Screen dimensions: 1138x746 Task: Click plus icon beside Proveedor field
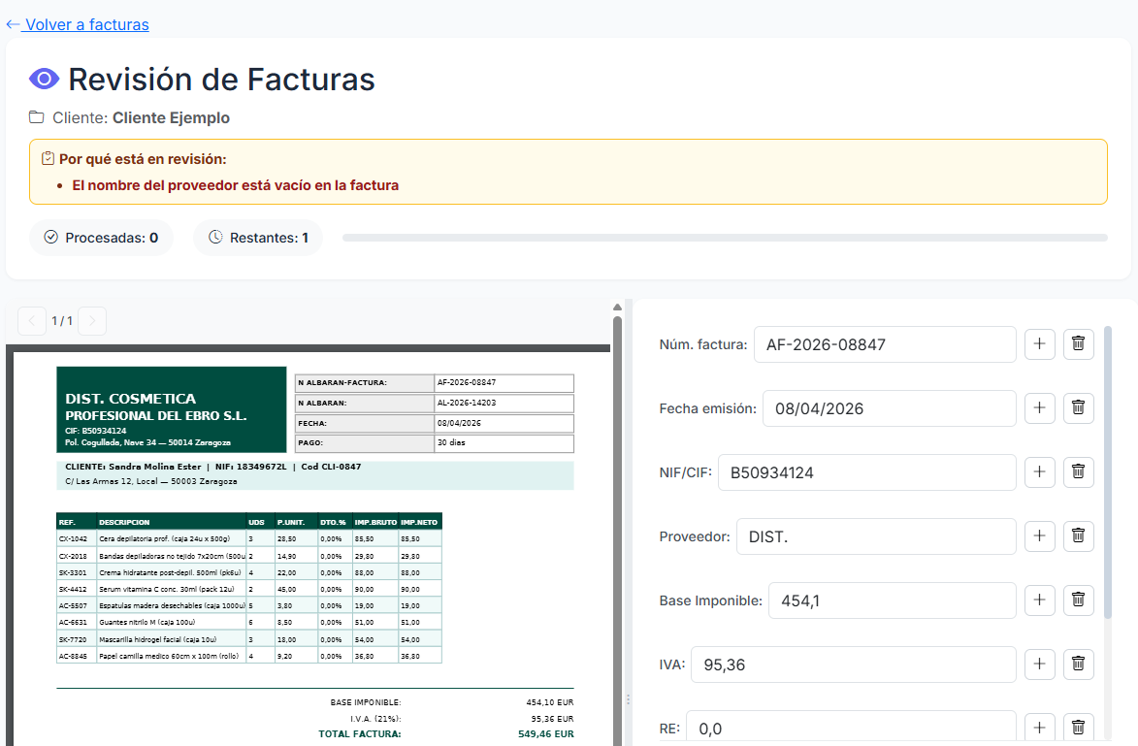(x=1039, y=535)
